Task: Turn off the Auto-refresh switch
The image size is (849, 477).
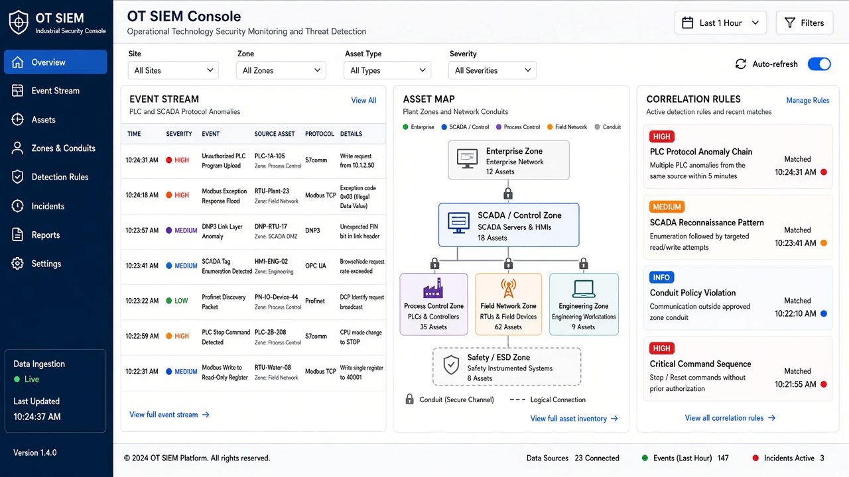Action: [819, 64]
